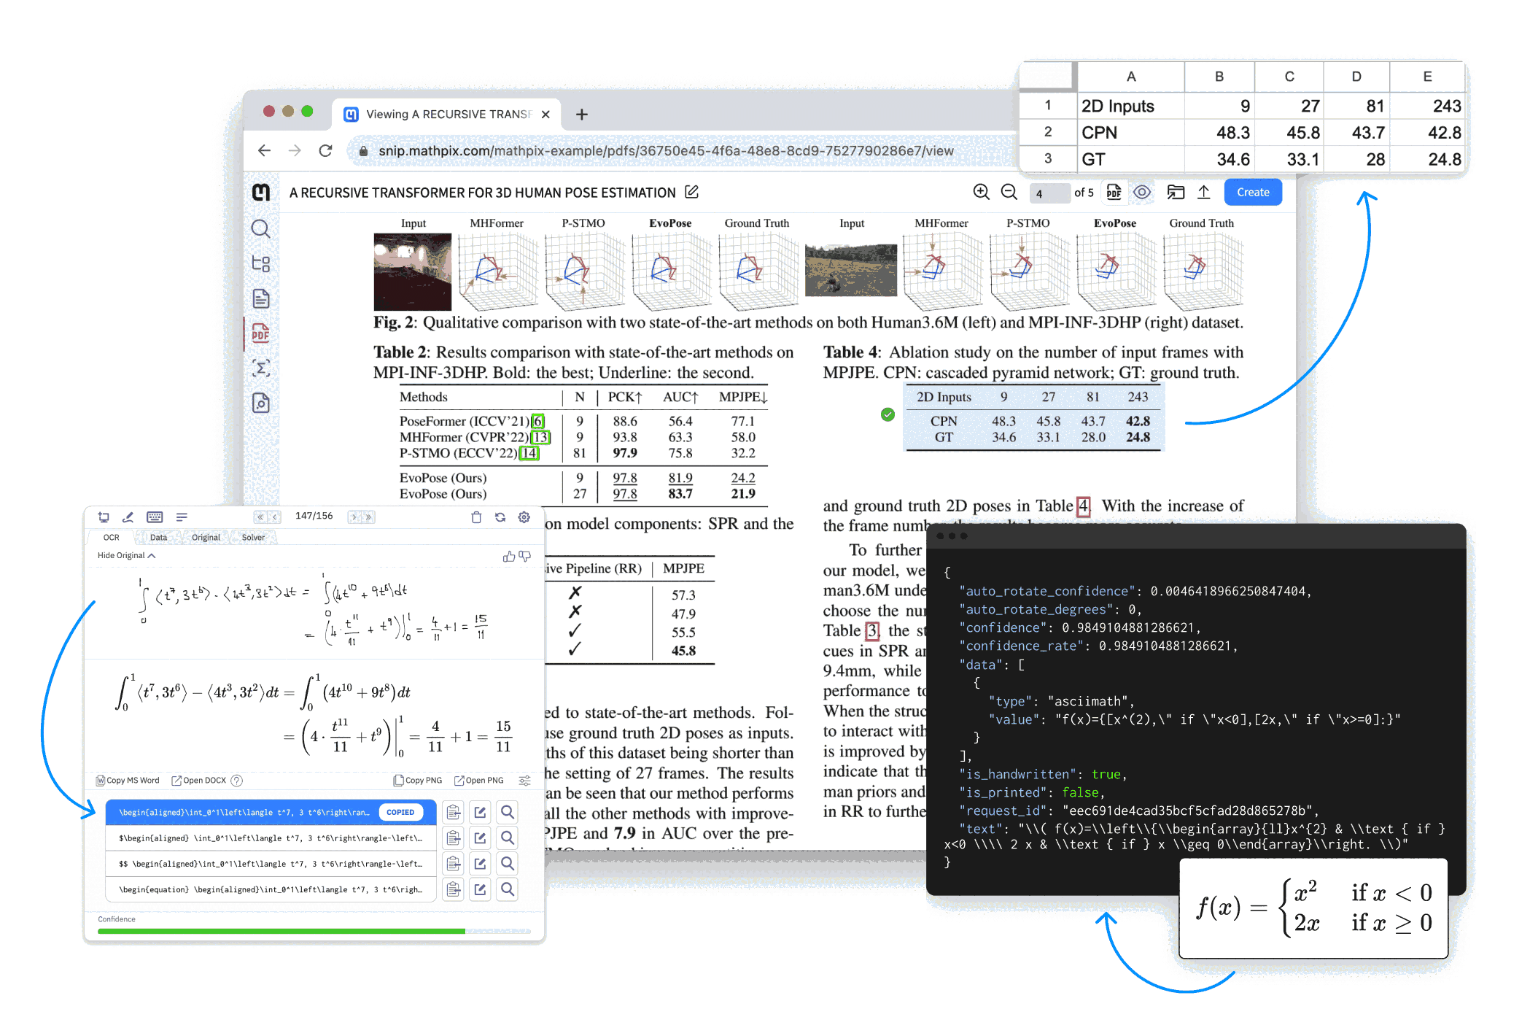Click the Create button in the PDF toolbar
Screen dimensions: 1530x1017
pyautogui.click(x=1253, y=192)
